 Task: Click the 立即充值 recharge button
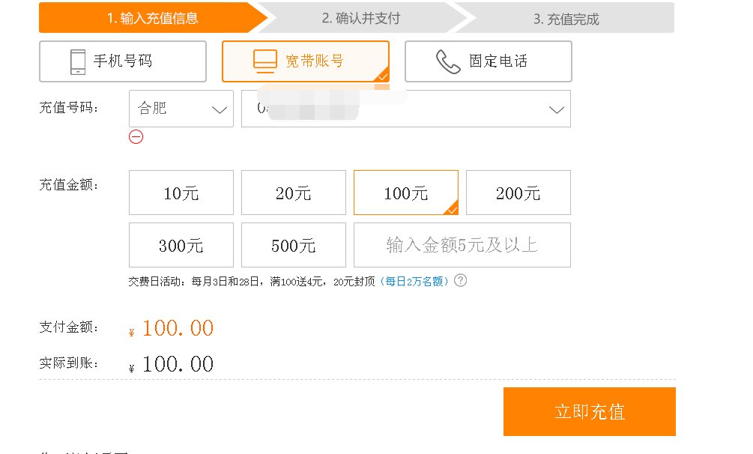589,411
